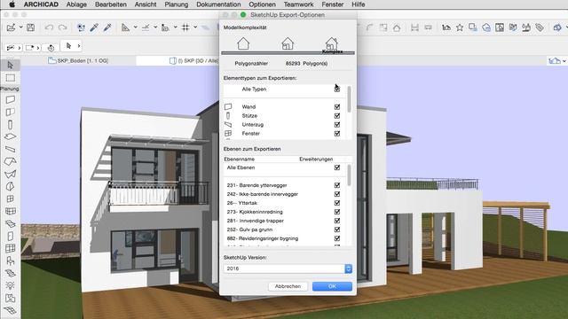Select the Beam tool in toolbox
Screen dimensions: 568x319
click(x=10, y=150)
